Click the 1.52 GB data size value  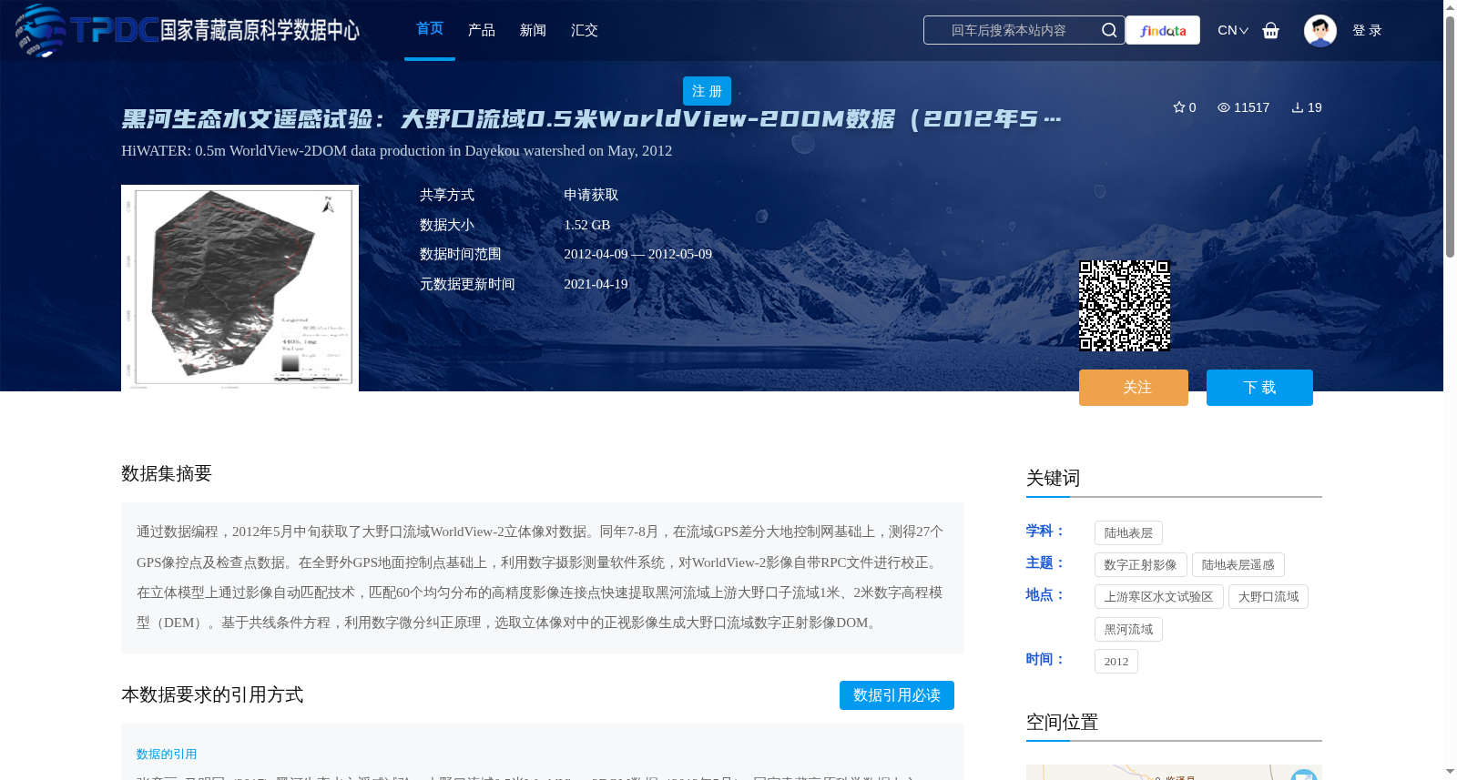(587, 225)
